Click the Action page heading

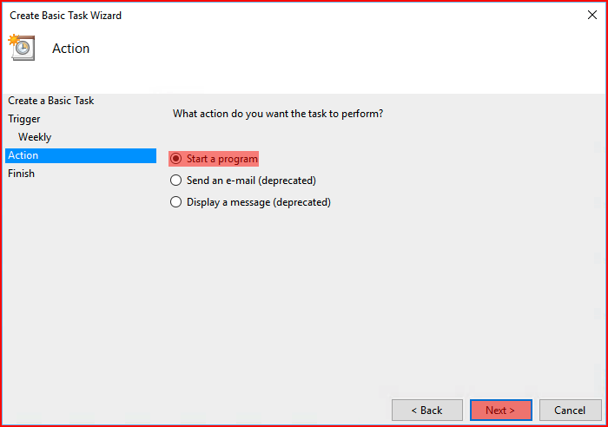(x=71, y=49)
